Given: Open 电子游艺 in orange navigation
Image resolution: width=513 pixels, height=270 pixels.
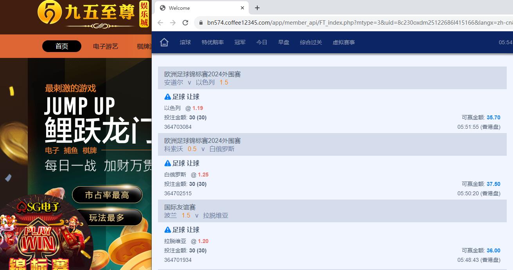Looking at the screenshot, I should click(106, 46).
